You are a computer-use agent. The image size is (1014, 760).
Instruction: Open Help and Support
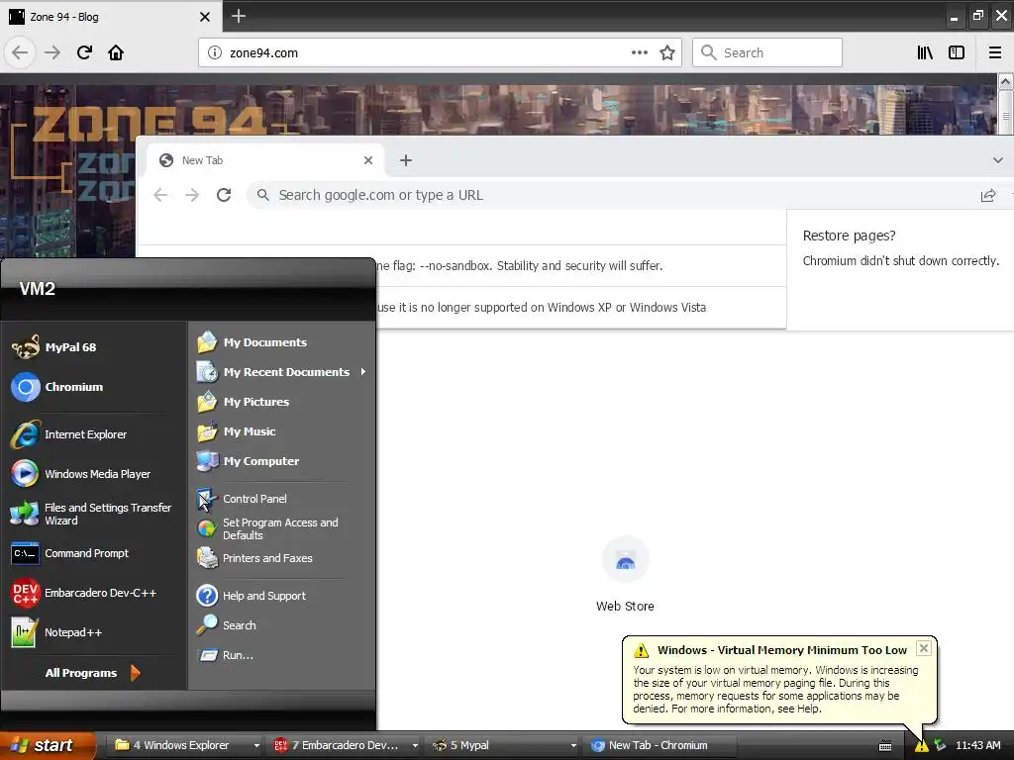pyautogui.click(x=252, y=596)
